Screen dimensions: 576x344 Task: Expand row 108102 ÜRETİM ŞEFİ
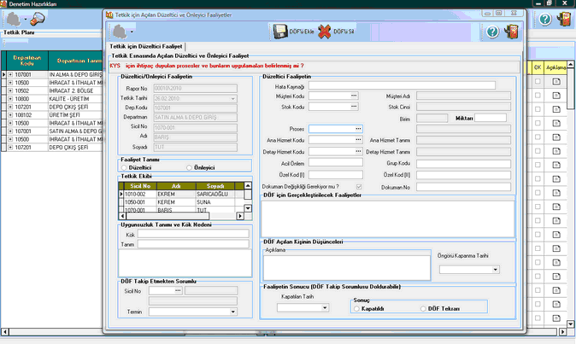point(10,114)
